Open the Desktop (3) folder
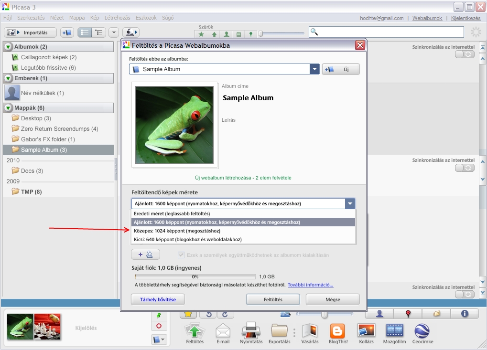 point(36,118)
